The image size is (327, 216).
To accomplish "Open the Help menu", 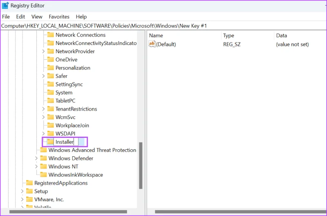I will coord(81,17).
